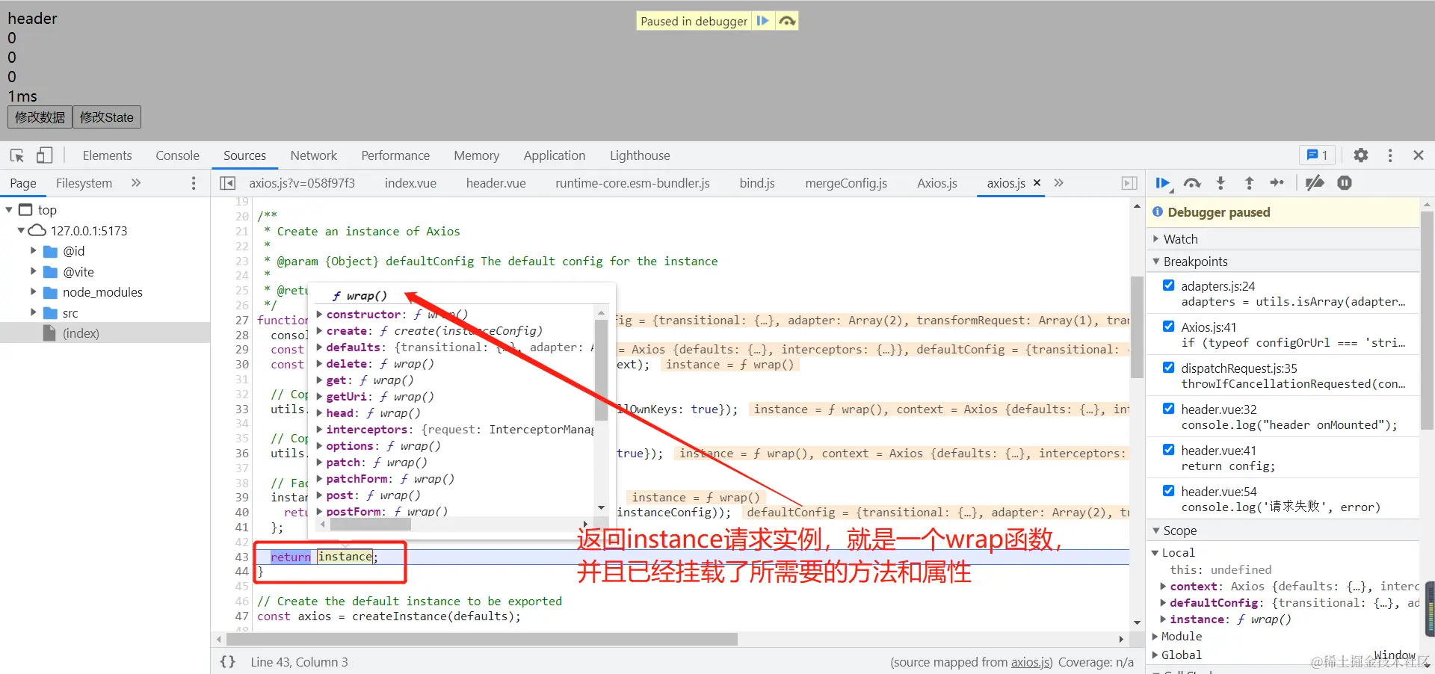This screenshot has height=674, width=1435.
Task: Open the Lighthouse tab
Action: point(640,155)
